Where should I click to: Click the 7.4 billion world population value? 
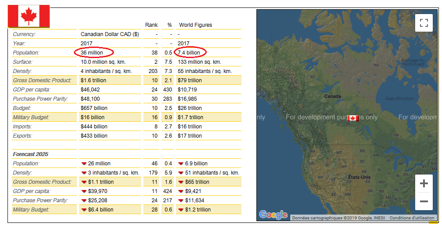(189, 53)
